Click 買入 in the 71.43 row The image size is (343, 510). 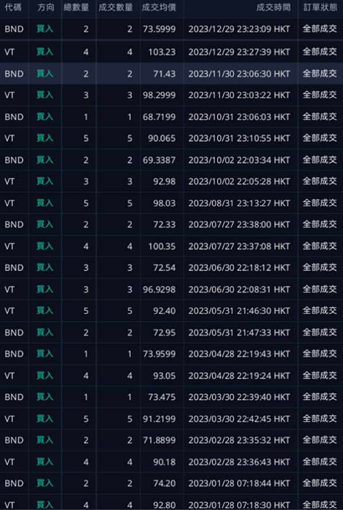pyautogui.click(x=45, y=74)
